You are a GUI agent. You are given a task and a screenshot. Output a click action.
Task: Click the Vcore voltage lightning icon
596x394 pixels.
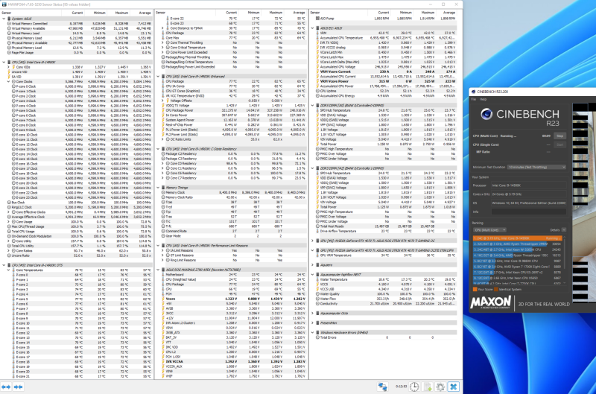tap(163, 299)
